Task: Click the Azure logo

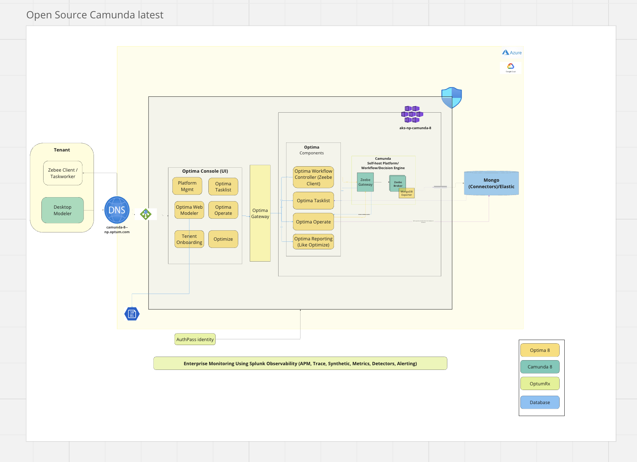Action: [x=512, y=53]
